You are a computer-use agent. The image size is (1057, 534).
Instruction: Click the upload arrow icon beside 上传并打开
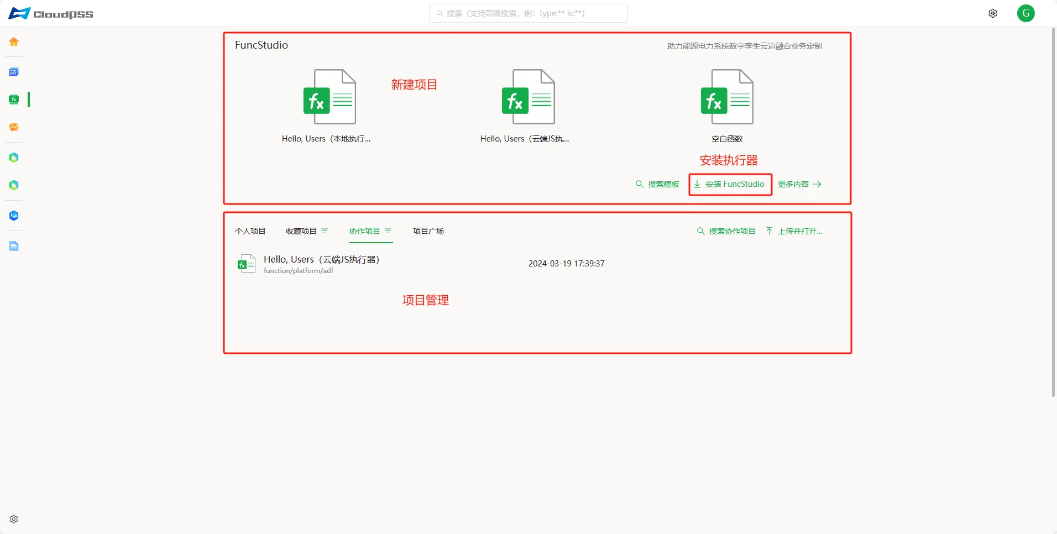(770, 231)
